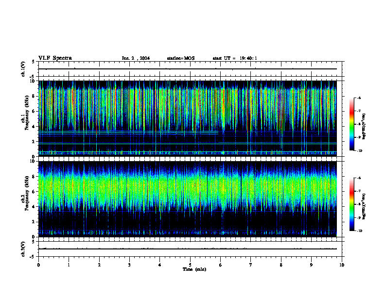The height and width of the screenshot is (297, 385).
Task: Click the time axis tick label 9
Action: [x=311, y=265]
